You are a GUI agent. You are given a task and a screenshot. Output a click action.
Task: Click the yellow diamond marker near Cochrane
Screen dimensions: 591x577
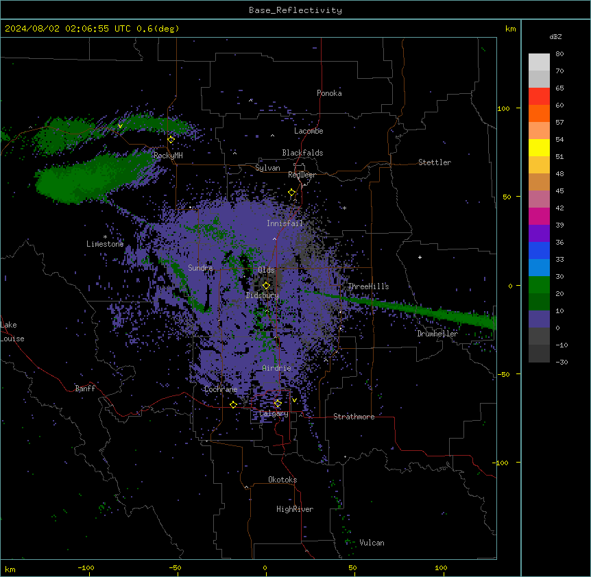coord(233,404)
